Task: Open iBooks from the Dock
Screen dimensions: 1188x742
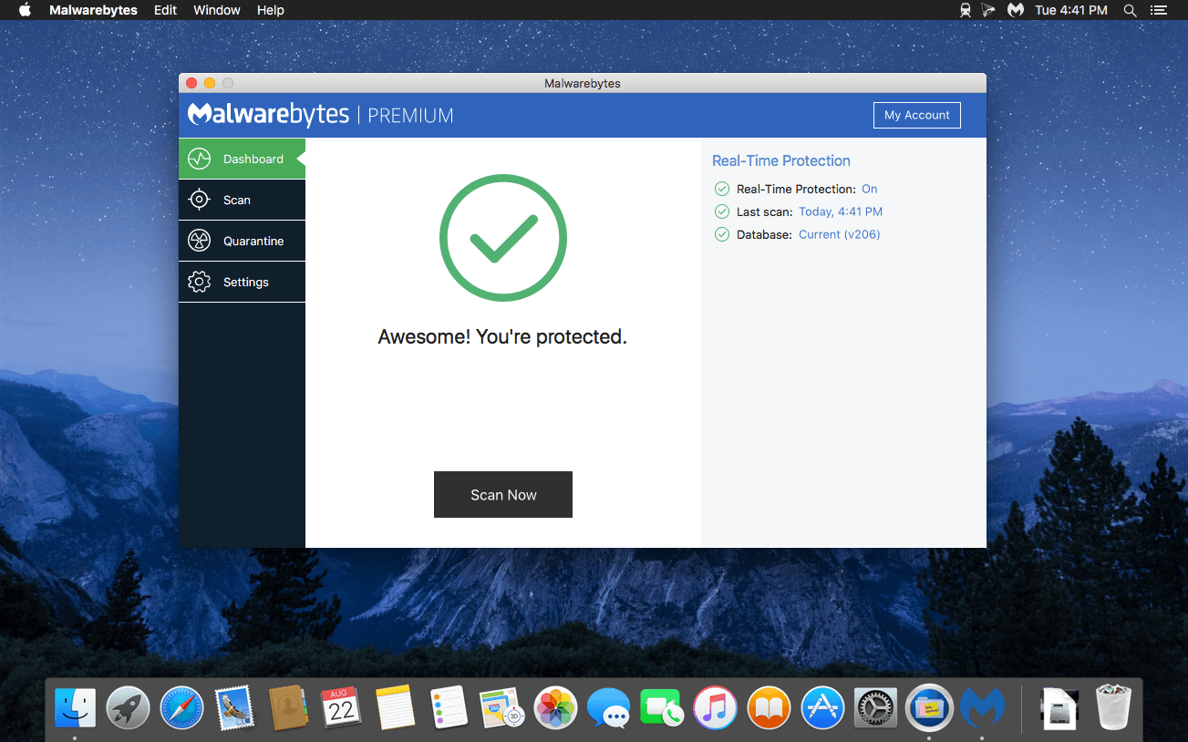Action: click(769, 707)
